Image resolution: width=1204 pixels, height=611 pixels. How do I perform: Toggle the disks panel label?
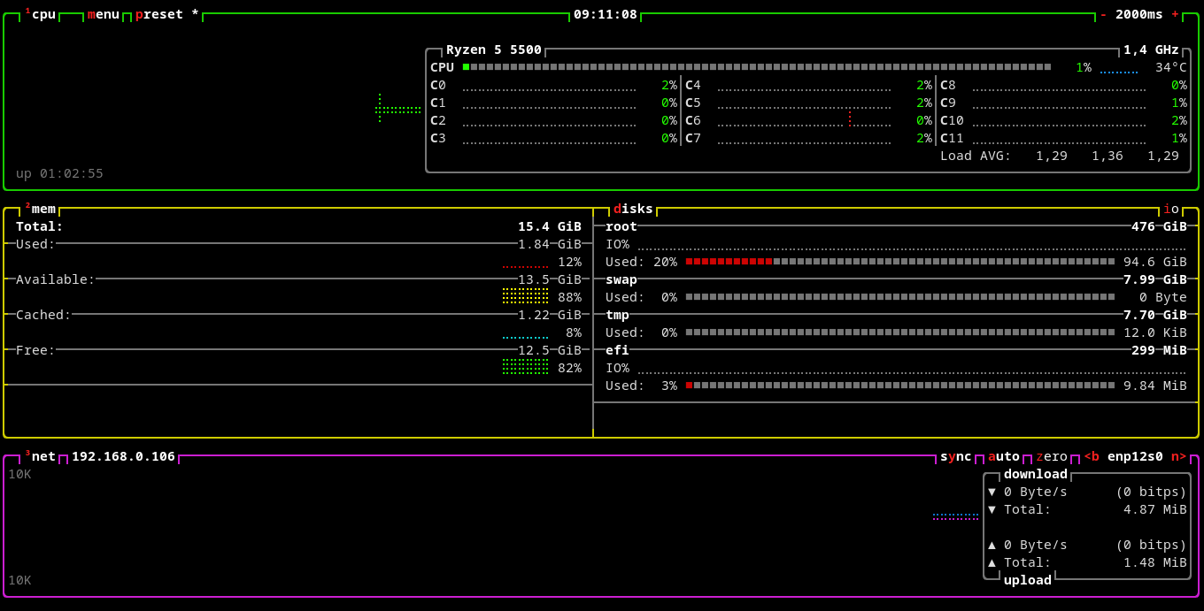(x=633, y=209)
